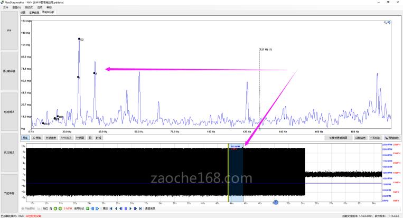The height and width of the screenshot is (218, 403).
Task: Switch to the 设置 tab
Action: (x=23, y=12)
